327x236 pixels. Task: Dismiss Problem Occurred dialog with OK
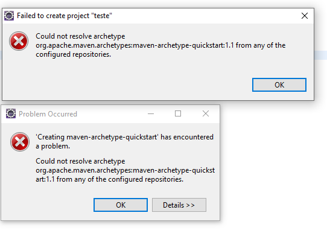click(x=121, y=205)
